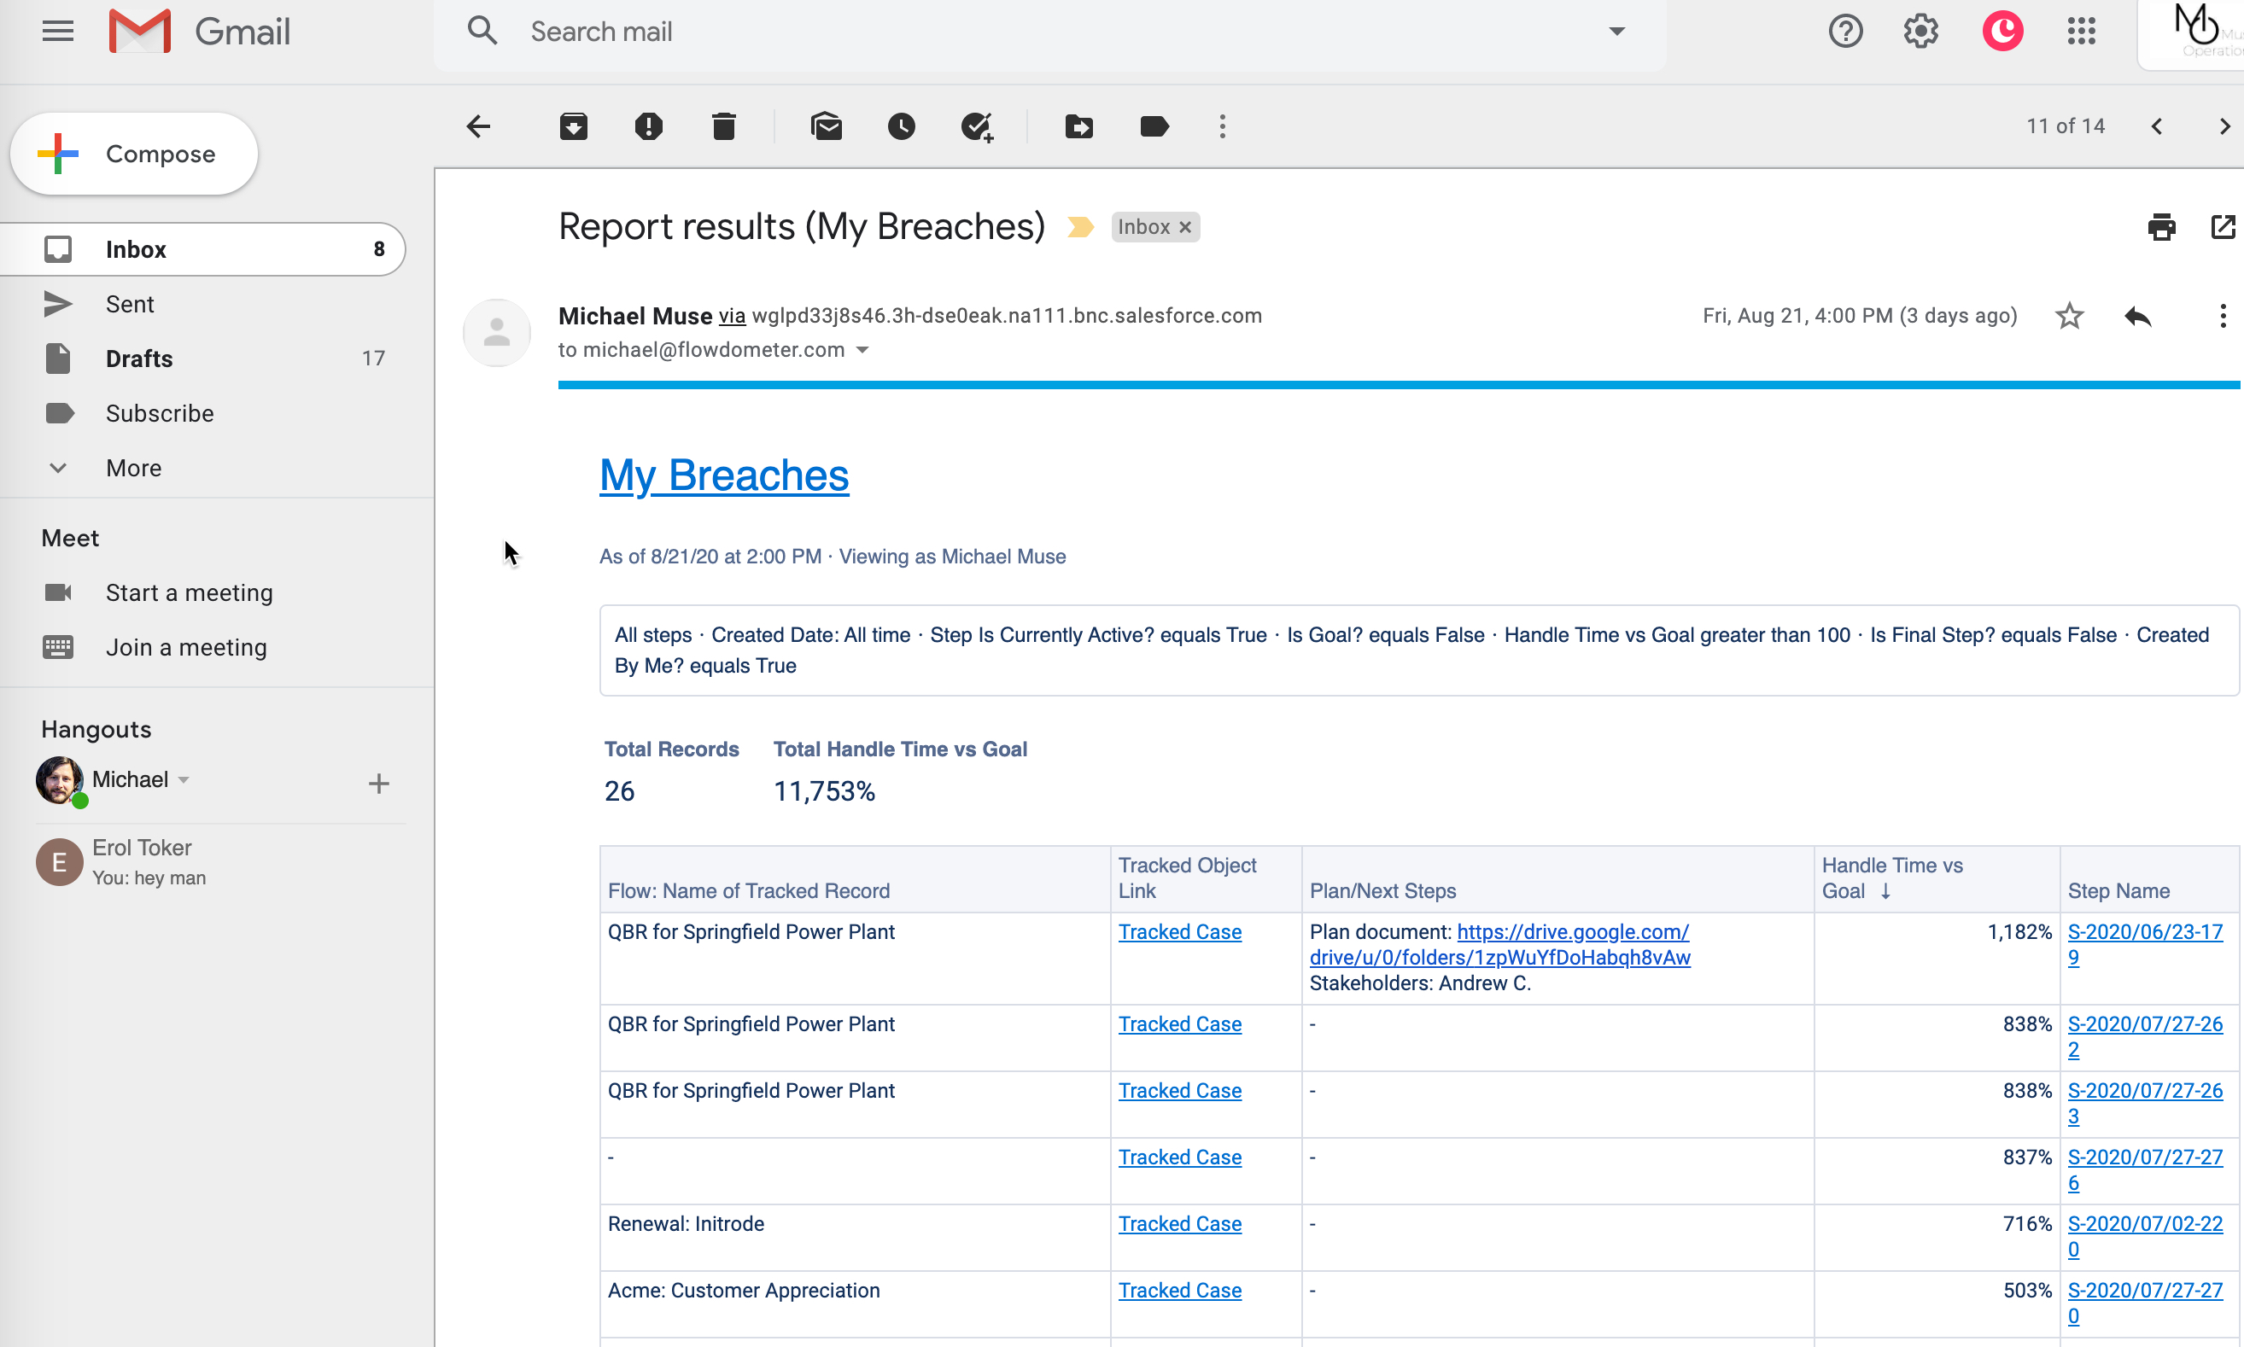
Task: Click the Compose button
Action: click(x=134, y=154)
